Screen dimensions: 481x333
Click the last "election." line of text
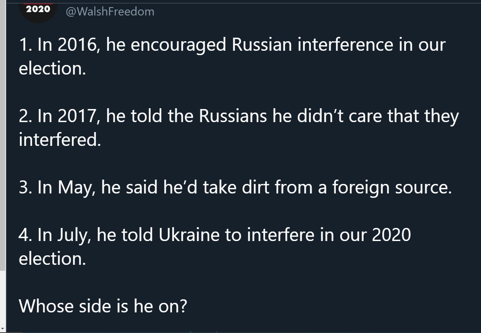tap(52, 258)
